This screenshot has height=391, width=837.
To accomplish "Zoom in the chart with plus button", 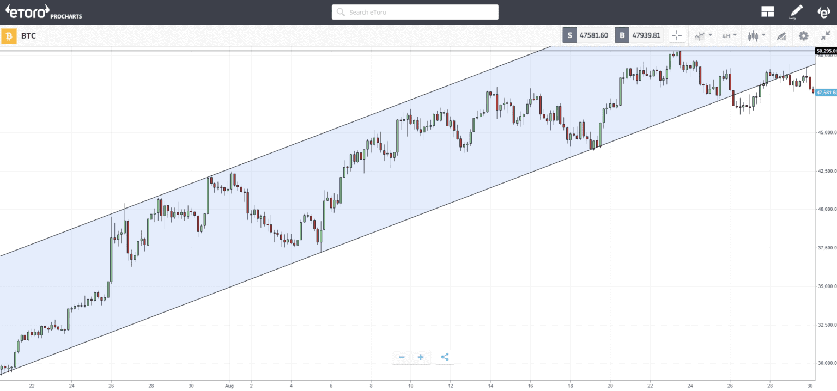I will click(x=421, y=357).
